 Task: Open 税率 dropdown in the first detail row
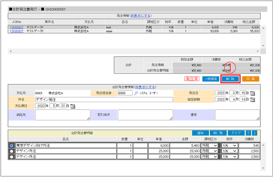(230, 145)
